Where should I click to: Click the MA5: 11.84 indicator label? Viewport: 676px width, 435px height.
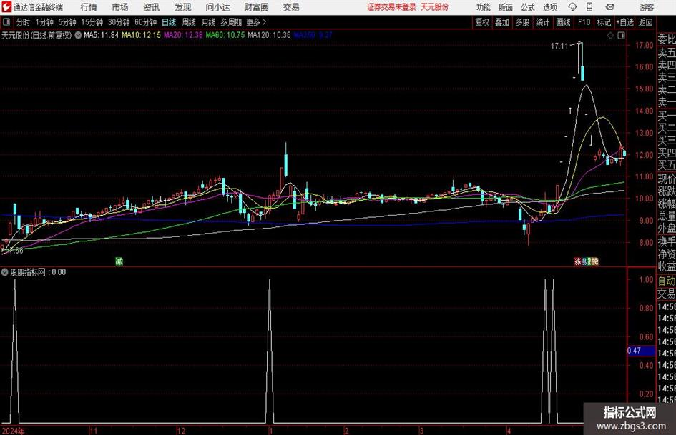pyautogui.click(x=101, y=35)
